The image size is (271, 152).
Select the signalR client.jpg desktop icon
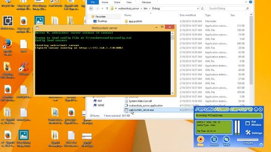tap(87, 140)
